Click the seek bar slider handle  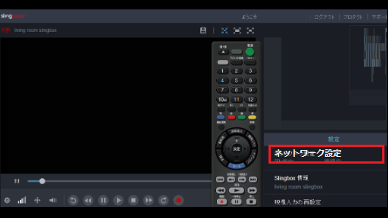pos(42,181)
